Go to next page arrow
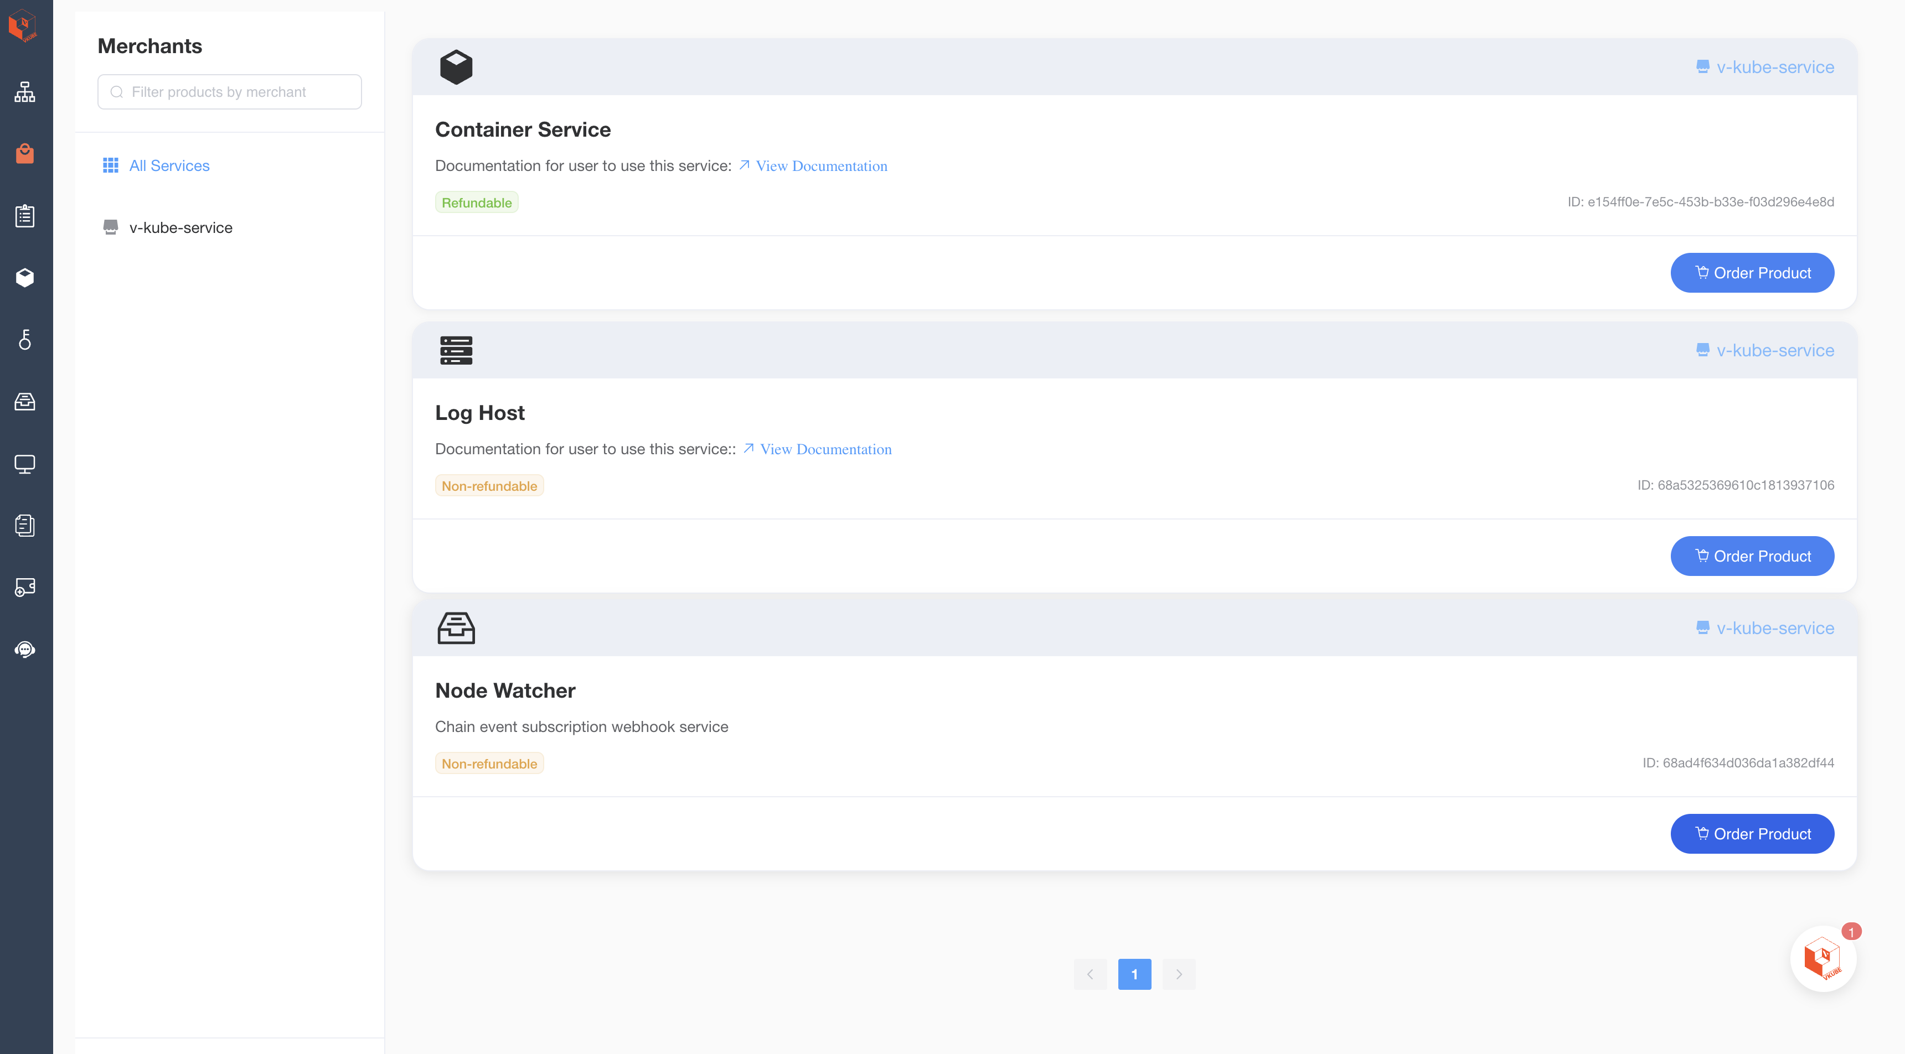 click(1178, 974)
